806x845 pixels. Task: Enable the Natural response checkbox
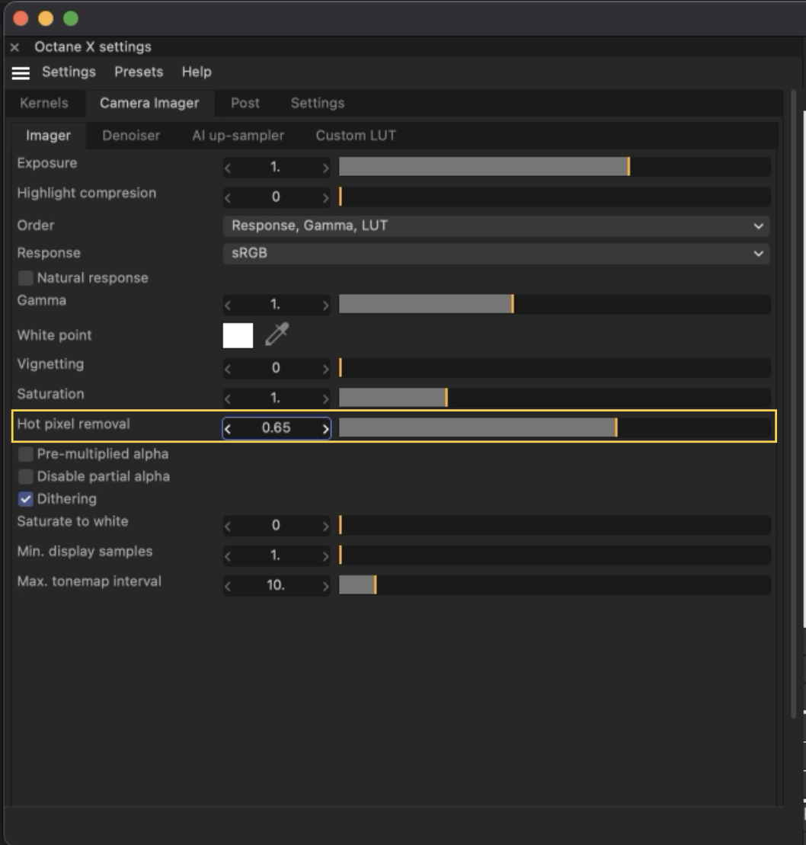point(26,278)
